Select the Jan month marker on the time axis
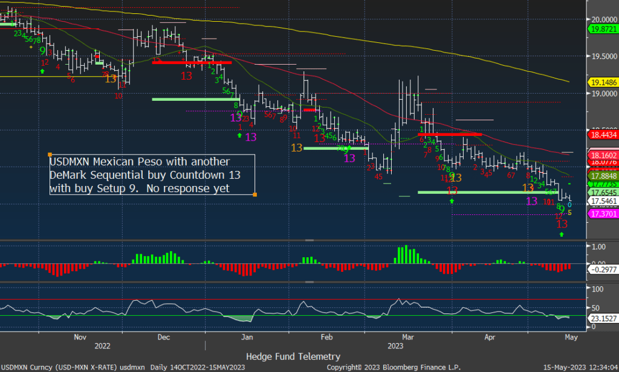 pyautogui.click(x=246, y=338)
